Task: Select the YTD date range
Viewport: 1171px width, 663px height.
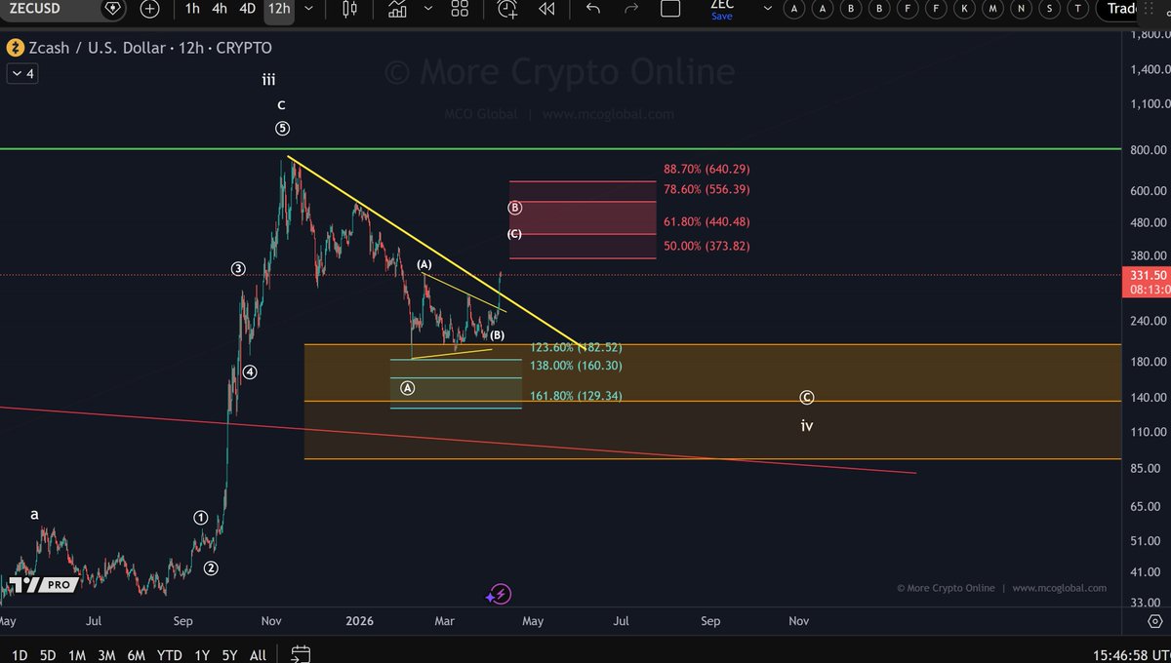Action: point(170,655)
